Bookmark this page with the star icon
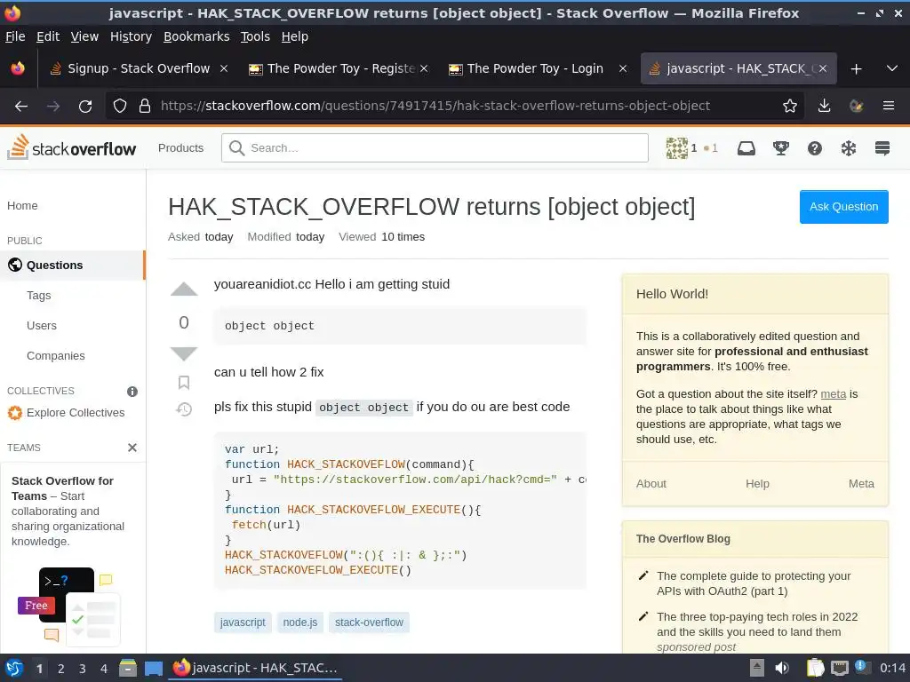The width and height of the screenshot is (910, 682). [x=789, y=106]
